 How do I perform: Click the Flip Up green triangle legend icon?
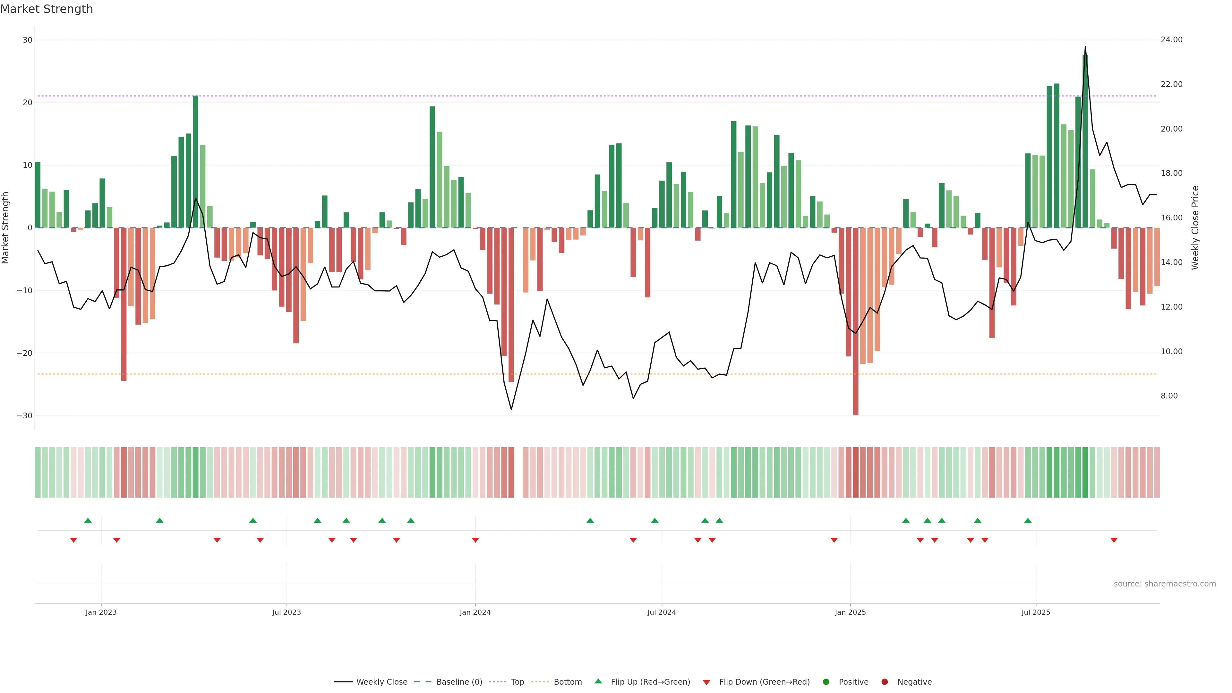tap(598, 681)
